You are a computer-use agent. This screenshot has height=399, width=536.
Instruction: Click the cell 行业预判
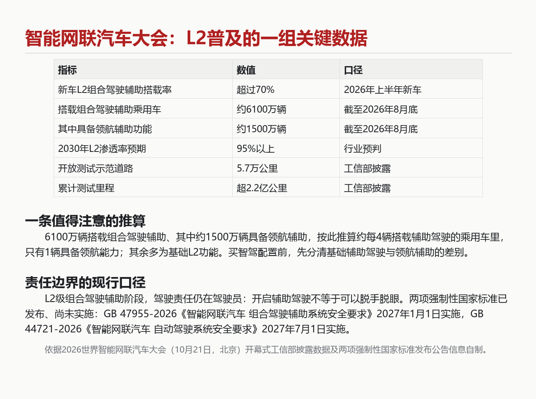click(411, 148)
